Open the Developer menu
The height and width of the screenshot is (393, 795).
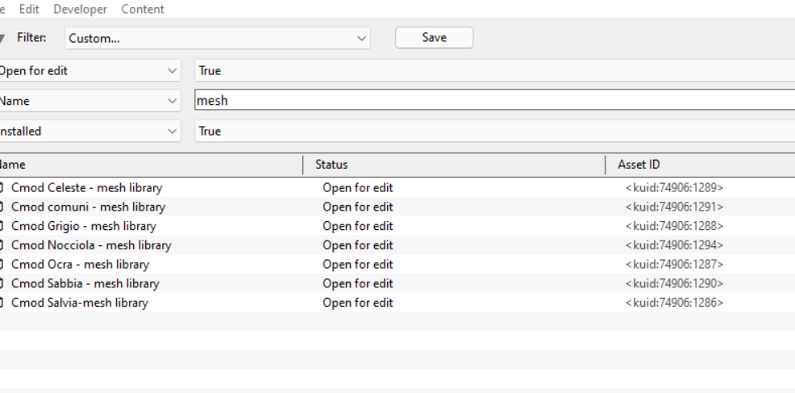coord(80,9)
